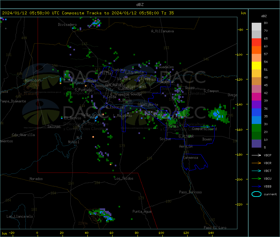Viewport: 280px width, 237px height.
Task: Click the A_Villanueva location label
Action: (162, 31)
